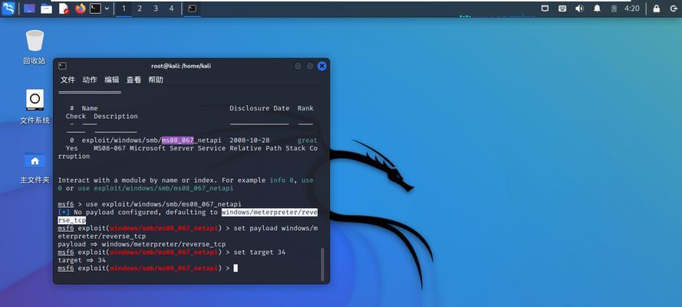Switch to workspace 1

point(124,8)
